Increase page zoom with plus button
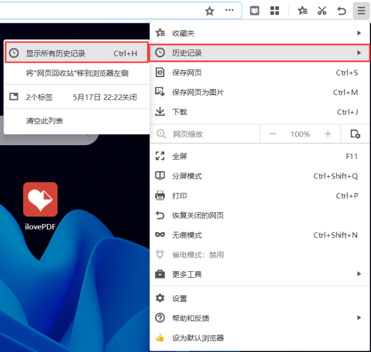 [328, 134]
